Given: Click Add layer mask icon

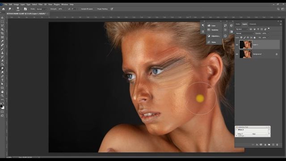Looking at the screenshot, I should pyautogui.click(x=261, y=144).
